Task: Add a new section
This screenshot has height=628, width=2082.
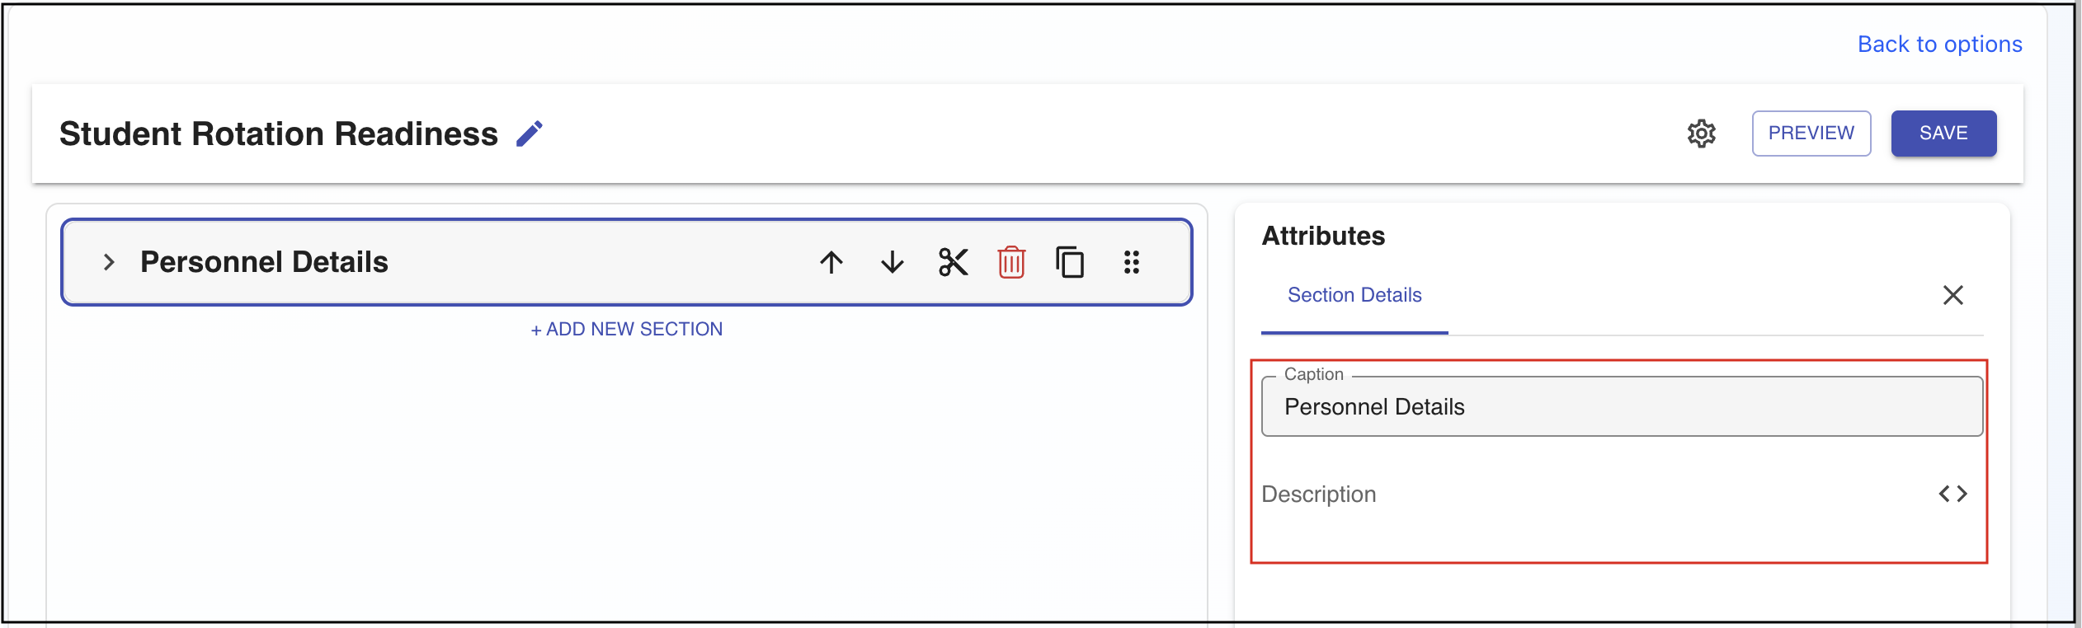Action: (627, 330)
